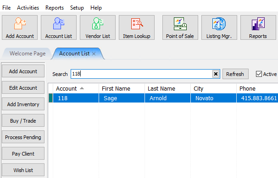
Task: Open the Activities menu
Action: click(28, 8)
